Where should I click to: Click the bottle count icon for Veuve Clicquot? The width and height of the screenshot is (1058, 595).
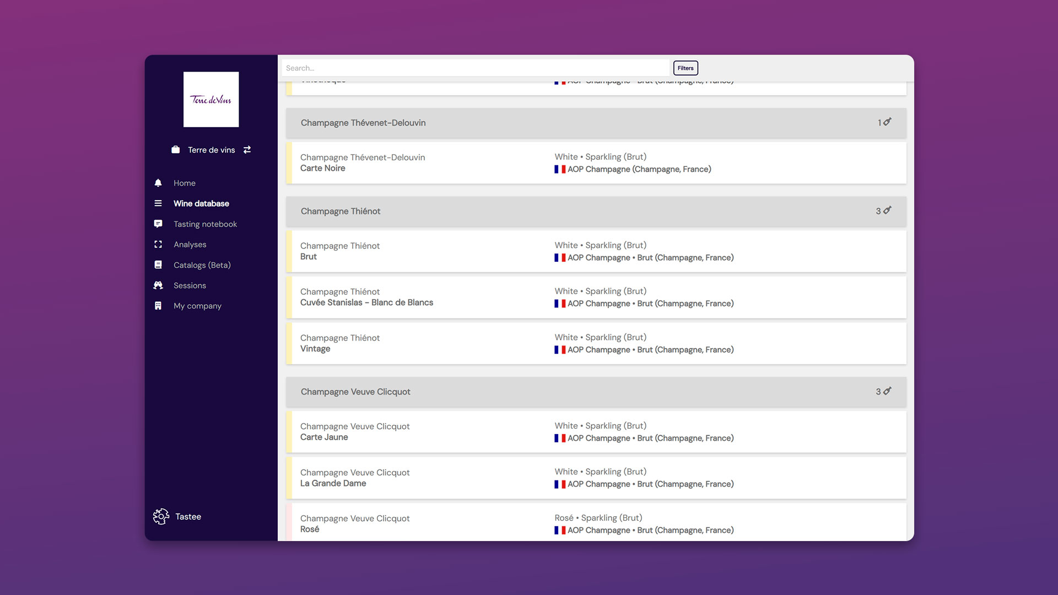887,391
